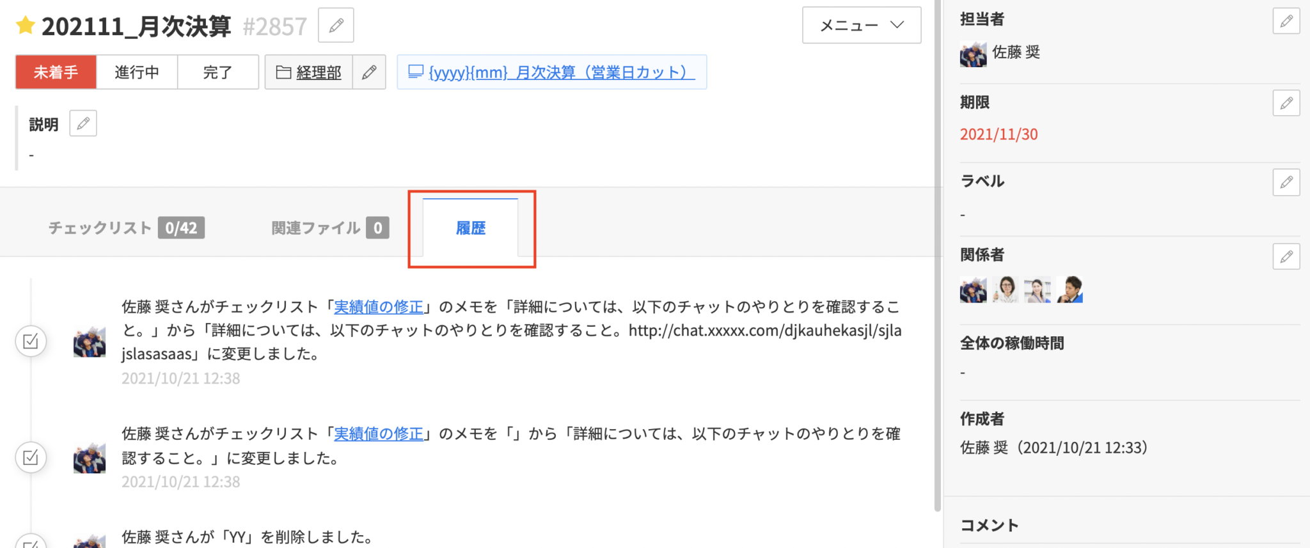Click the first 実績値の修正 checklist link
Image resolution: width=1310 pixels, height=548 pixels.
pos(379,307)
